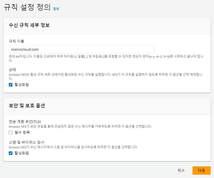Click the 전송 계층 보안(TLS) label
214x178 pixels.
click(25, 122)
